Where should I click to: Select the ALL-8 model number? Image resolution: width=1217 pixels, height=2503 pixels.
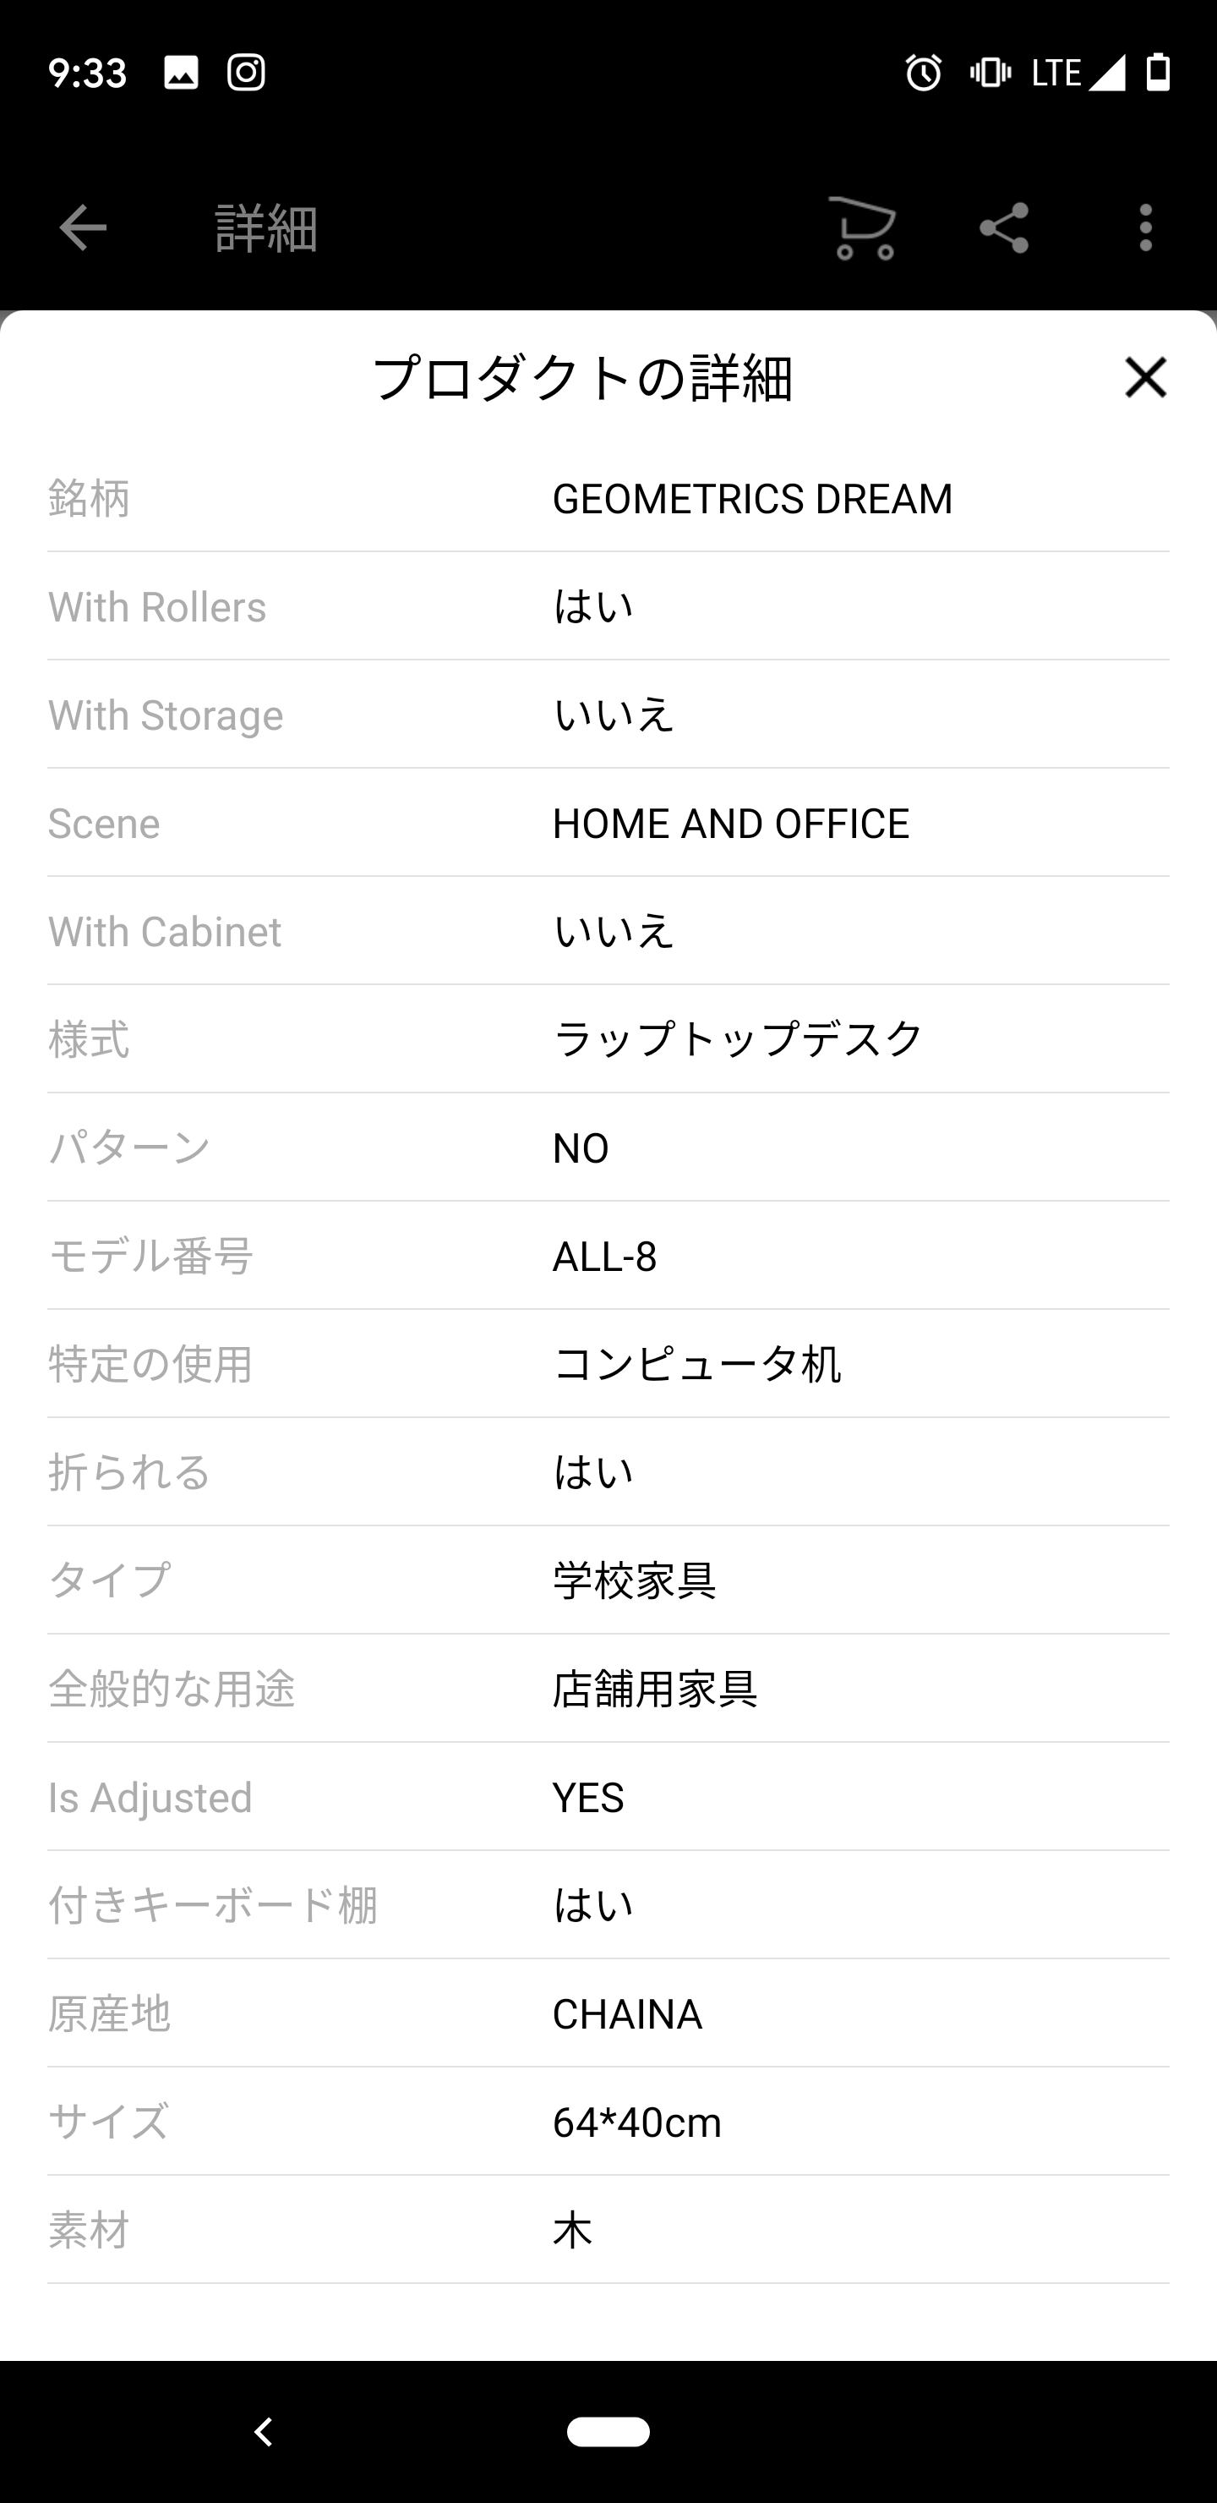[x=604, y=1257]
